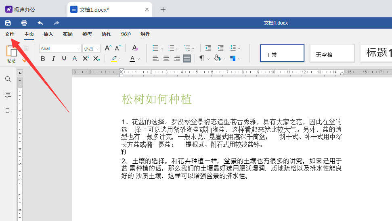Apply the black font color
Screen dimensions: 392x221
point(132,59)
